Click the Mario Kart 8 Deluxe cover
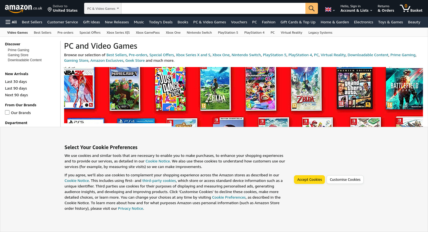This screenshot has width=428, height=232. [261, 88]
